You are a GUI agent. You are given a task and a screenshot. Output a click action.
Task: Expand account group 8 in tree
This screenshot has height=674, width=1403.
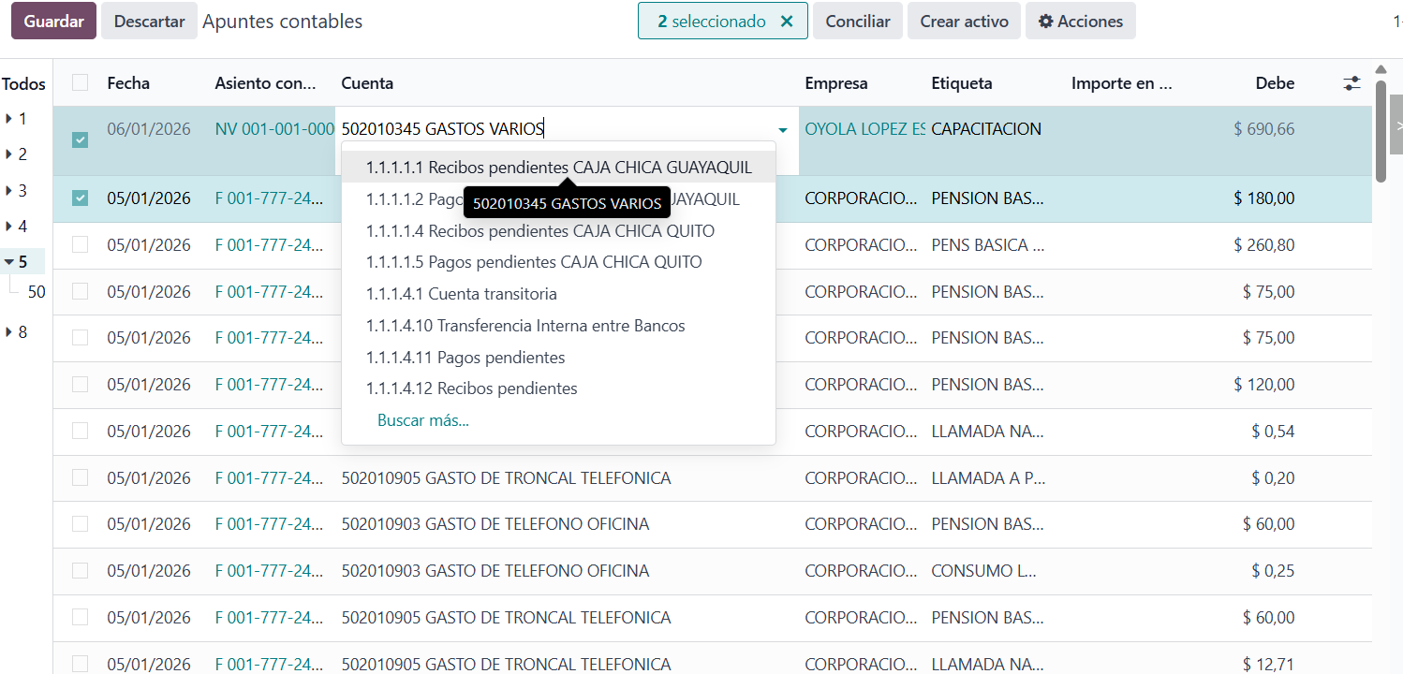9,331
